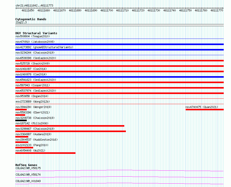
Task: Select the nsv470910 (Jakobsson2008) blue bar
Action: tap(119, 44)
